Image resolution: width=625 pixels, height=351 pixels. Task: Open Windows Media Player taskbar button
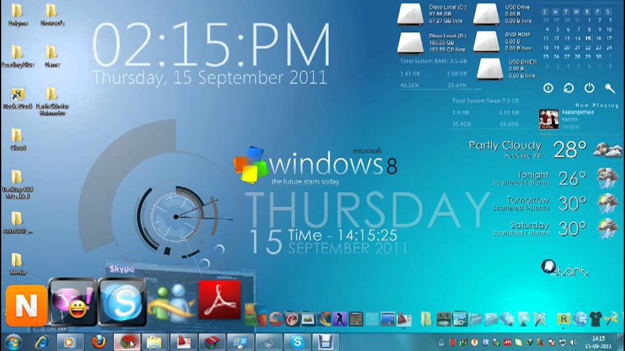click(x=70, y=342)
